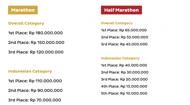The height and width of the screenshot is (105, 190).
Task: Click the 2nd Place Rp 30.000.000 line
Action: (x=125, y=72)
